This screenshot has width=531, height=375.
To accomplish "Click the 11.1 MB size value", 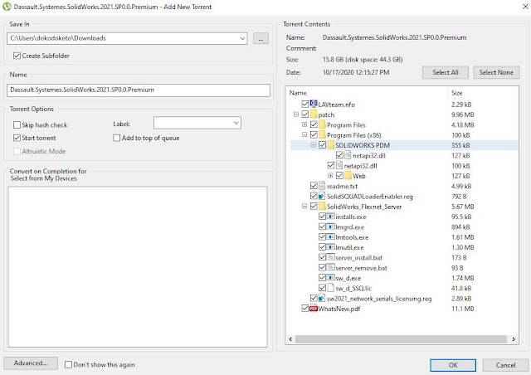I will (463, 309).
